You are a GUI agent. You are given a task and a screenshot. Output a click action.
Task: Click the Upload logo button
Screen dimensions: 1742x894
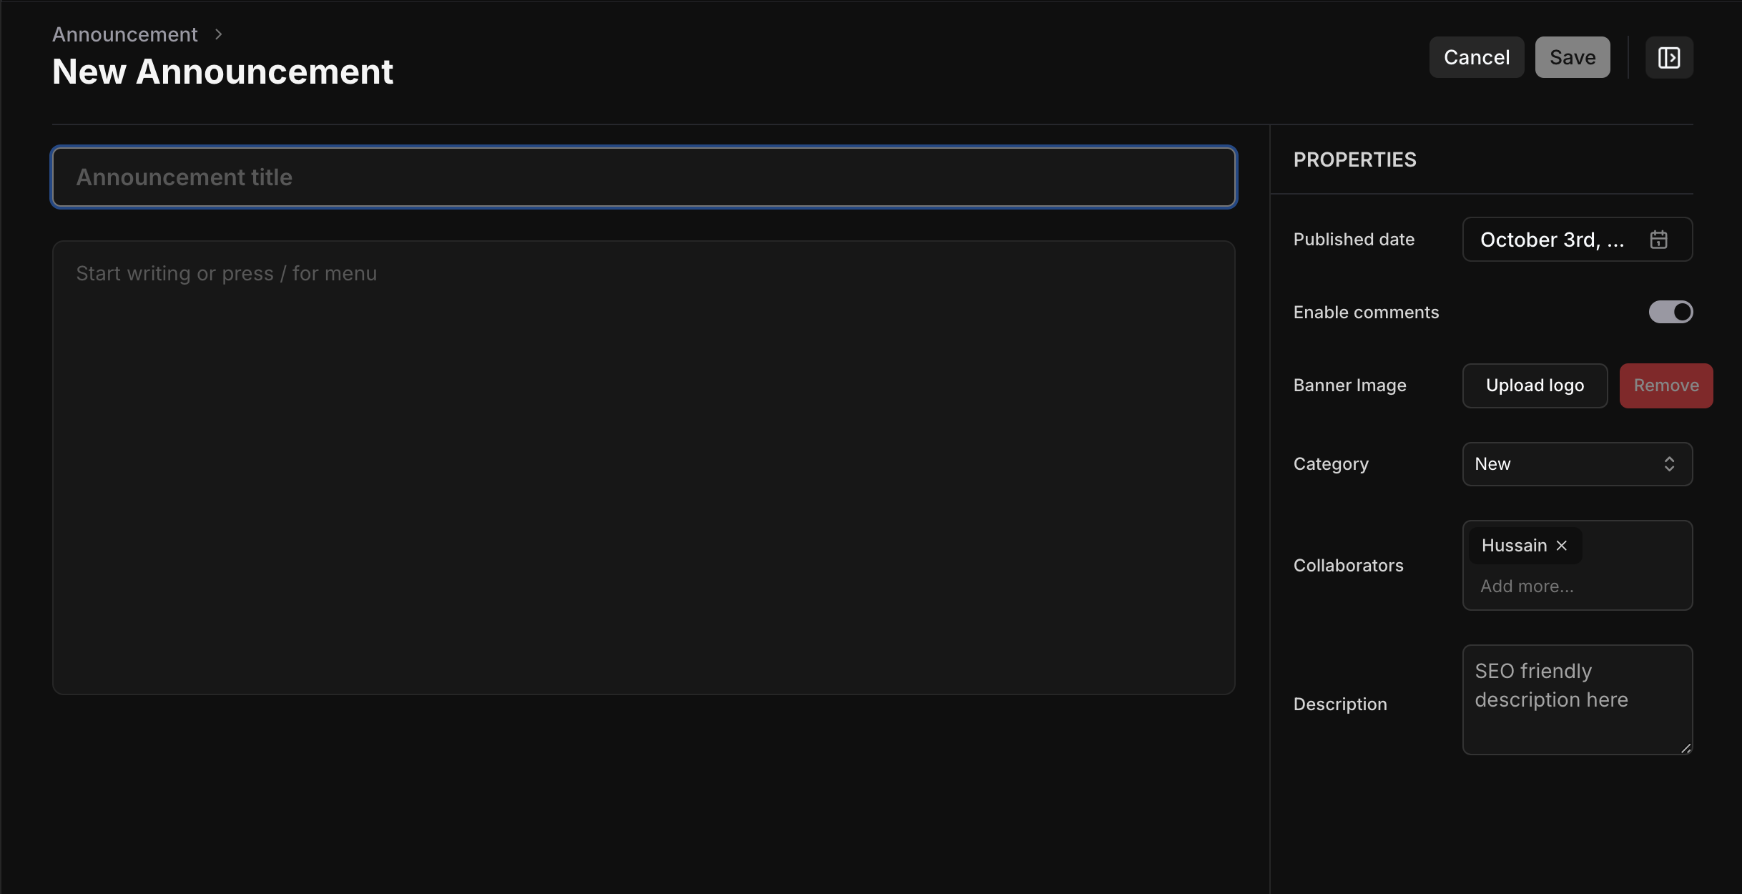(1535, 385)
